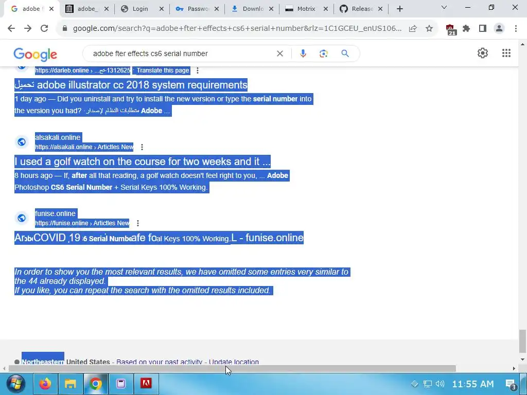The height and width of the screenshot is (395, 527).
Task: Open the funise.online COVID 19 result title
Action: (159, 238)
